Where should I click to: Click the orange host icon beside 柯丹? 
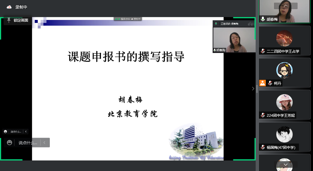[263, 83]
